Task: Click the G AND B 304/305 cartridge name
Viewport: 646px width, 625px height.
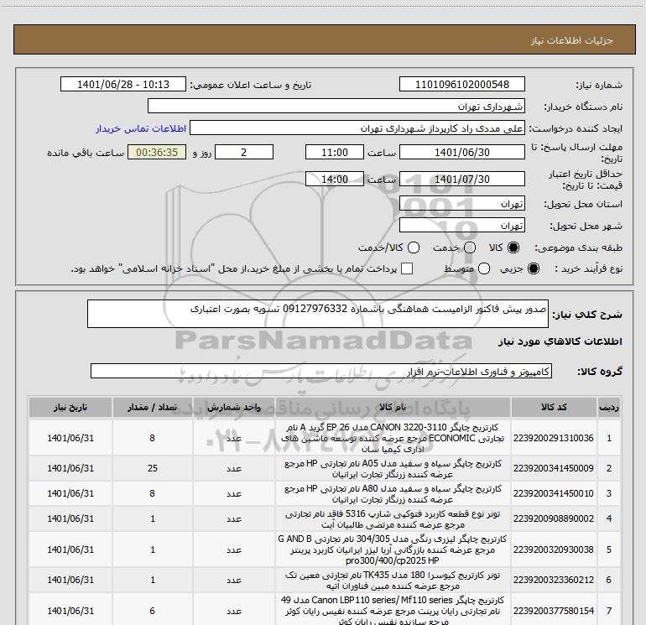Action: (393, 549)
